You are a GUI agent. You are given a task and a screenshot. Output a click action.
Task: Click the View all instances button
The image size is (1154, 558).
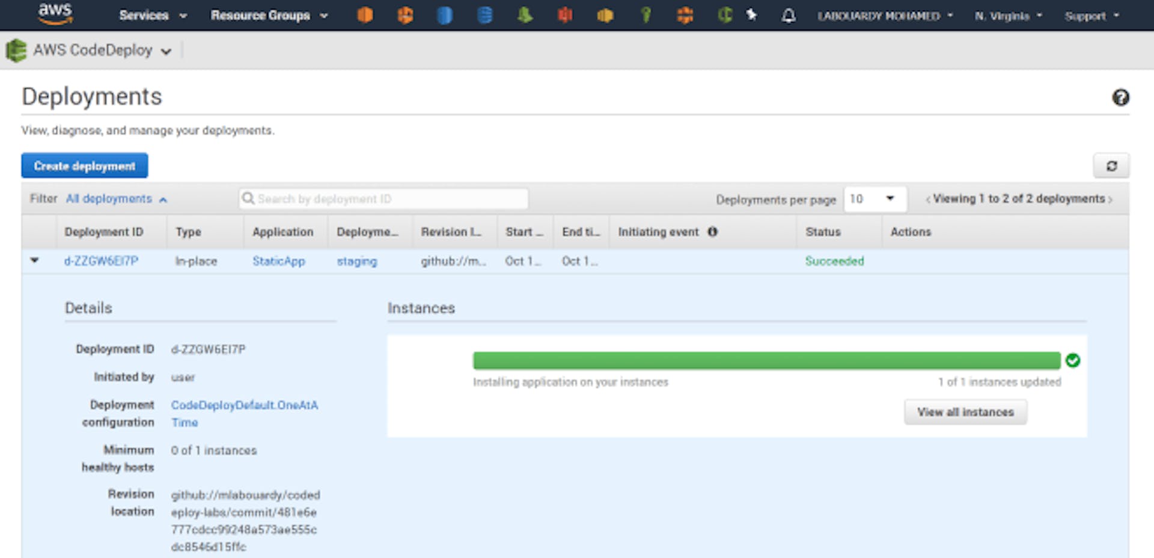(965, 412)
